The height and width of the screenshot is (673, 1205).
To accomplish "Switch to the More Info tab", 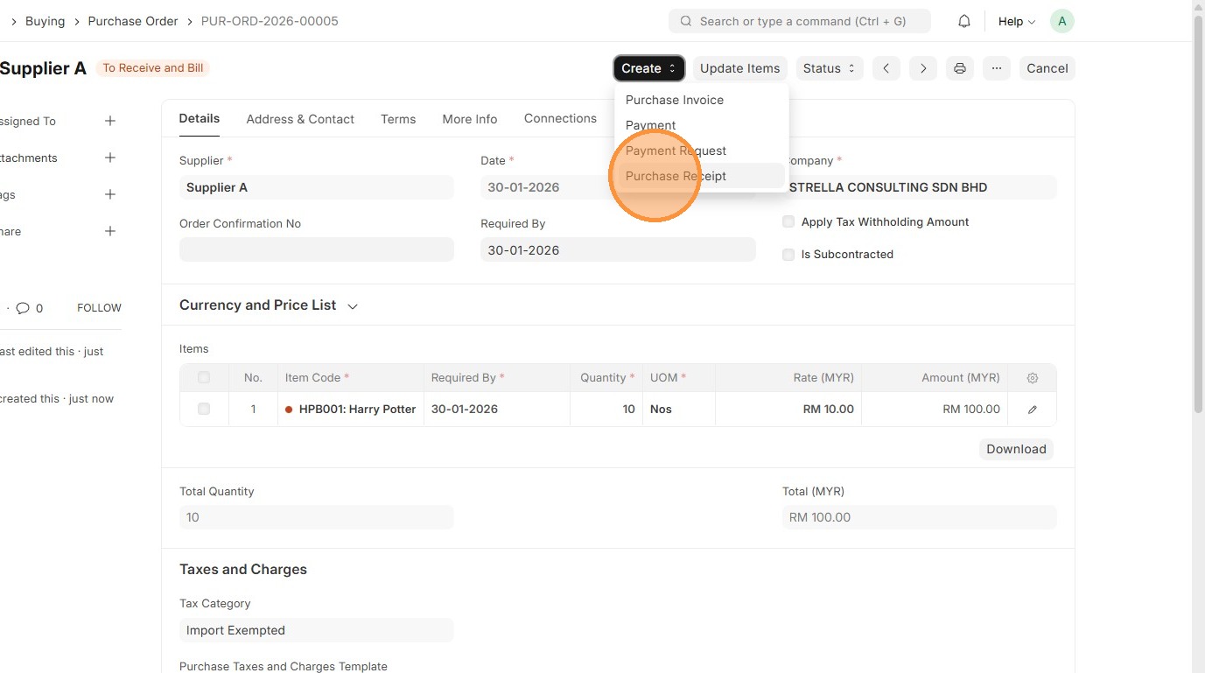I will tap(470, 119).
